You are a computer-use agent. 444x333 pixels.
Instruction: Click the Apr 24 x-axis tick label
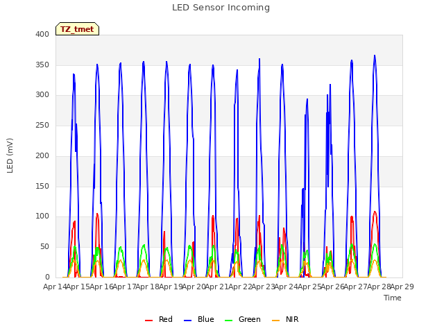[287, 287]
